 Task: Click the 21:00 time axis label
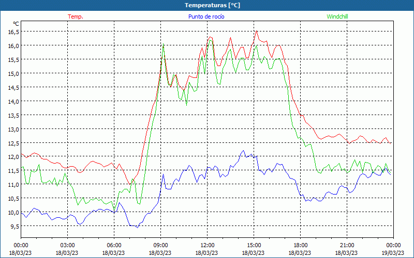347,245
